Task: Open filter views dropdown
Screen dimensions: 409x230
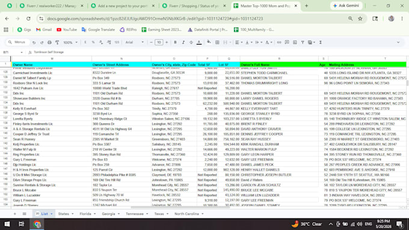Action: (312, 42)
